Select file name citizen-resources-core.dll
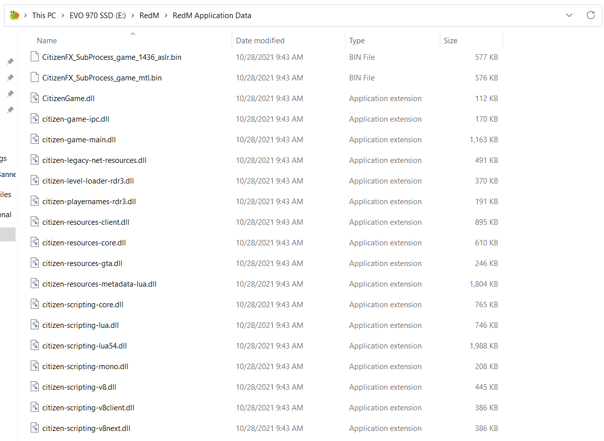604x441 pixels. (84, 243)
